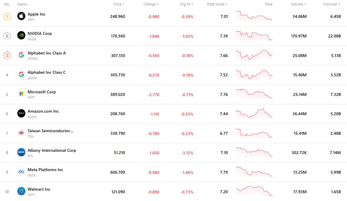The width and height of the screenshot is (347, 201).
Task: Click the Taiwan Semiconductor logo icon
Action: (x=21, y=133)
